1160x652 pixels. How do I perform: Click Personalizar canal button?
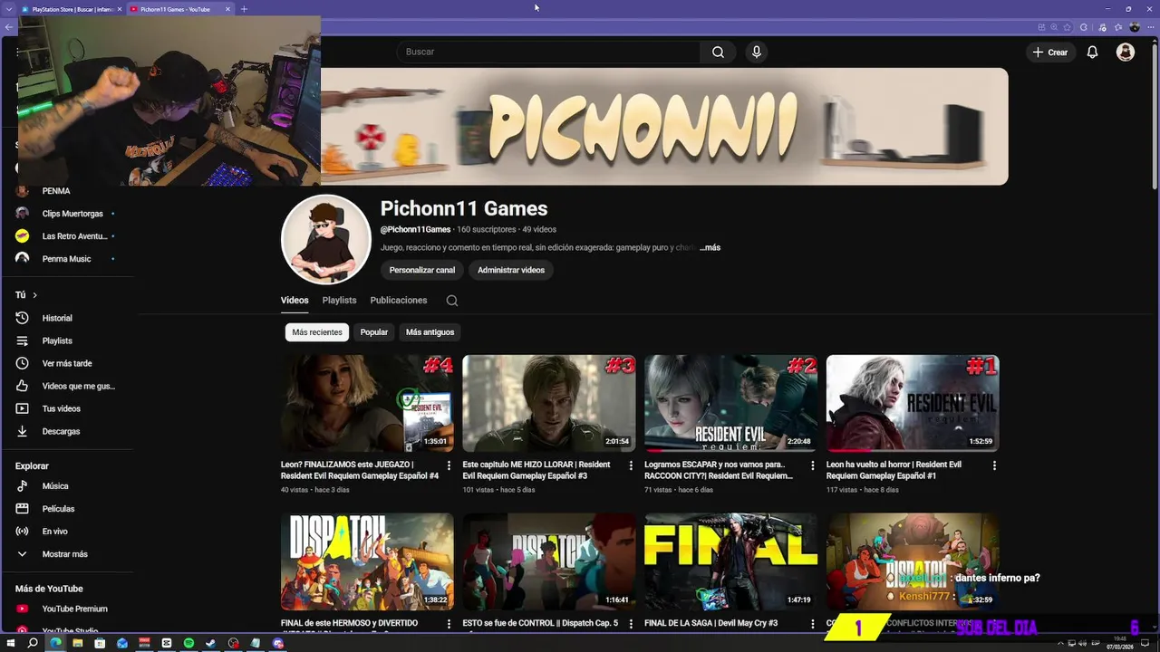422,270
